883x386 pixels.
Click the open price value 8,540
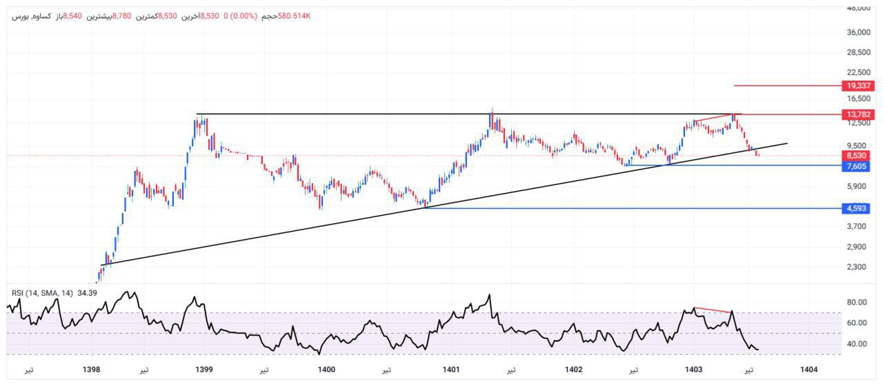72,16
